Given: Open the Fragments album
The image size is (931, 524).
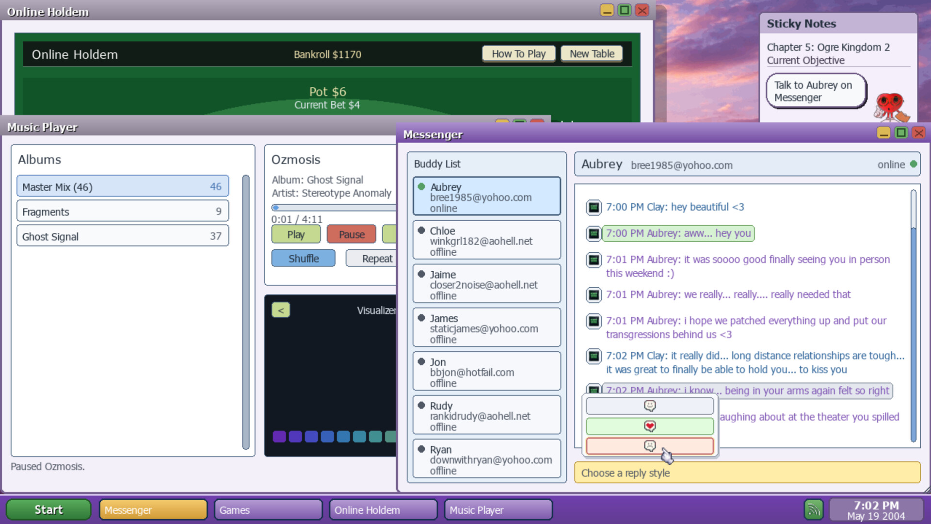Looking at the screenshot, I should (123, 212).
